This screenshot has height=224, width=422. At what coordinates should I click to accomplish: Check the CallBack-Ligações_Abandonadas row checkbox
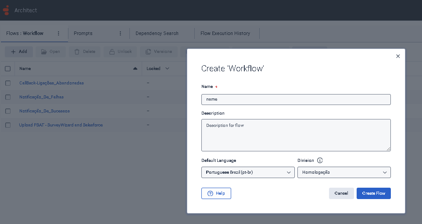[7, 83]
